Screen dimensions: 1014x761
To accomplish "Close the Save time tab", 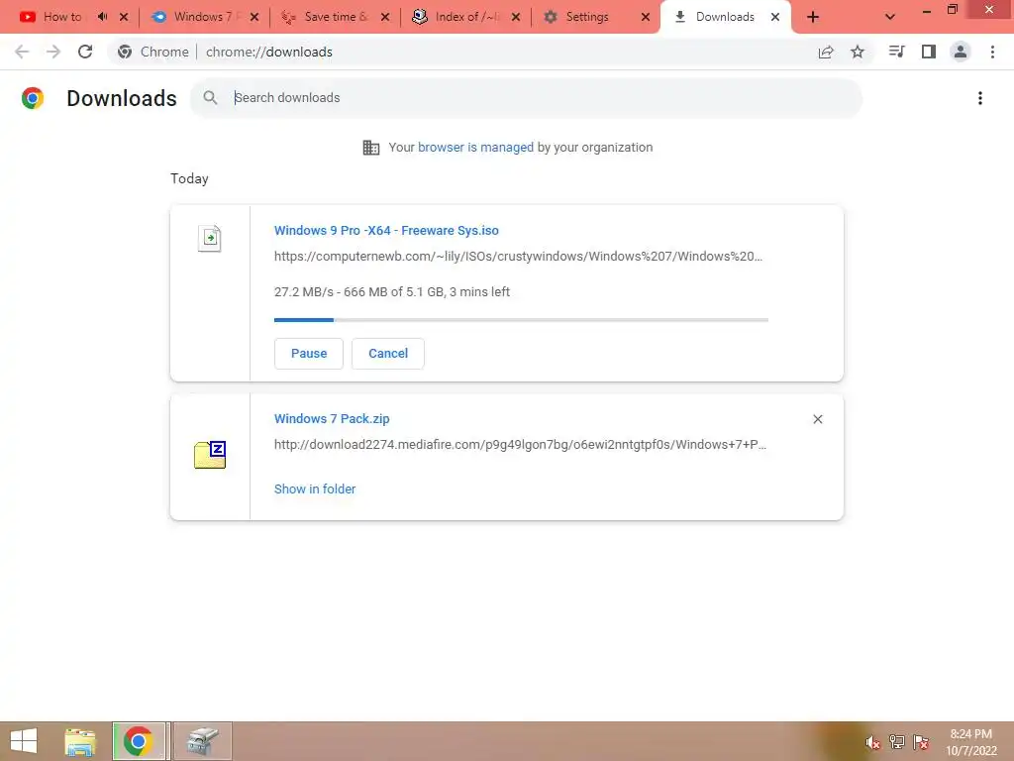I will pyautogui.click(x=385, y=17).
